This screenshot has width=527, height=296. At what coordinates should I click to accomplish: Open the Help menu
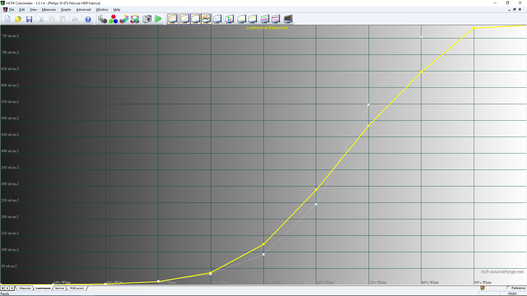117,10
